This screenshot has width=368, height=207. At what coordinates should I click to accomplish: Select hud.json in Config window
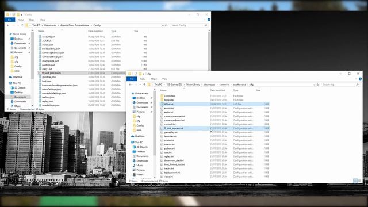pos(47,81)
